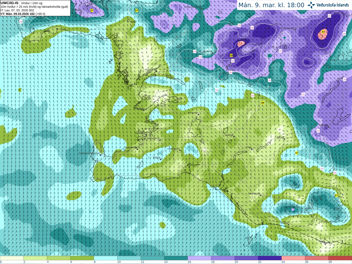The height and width of the screenshot is (264, 352).
Task: Select the 2–4 m/s legend color swatch
Action: coord(35,258)
